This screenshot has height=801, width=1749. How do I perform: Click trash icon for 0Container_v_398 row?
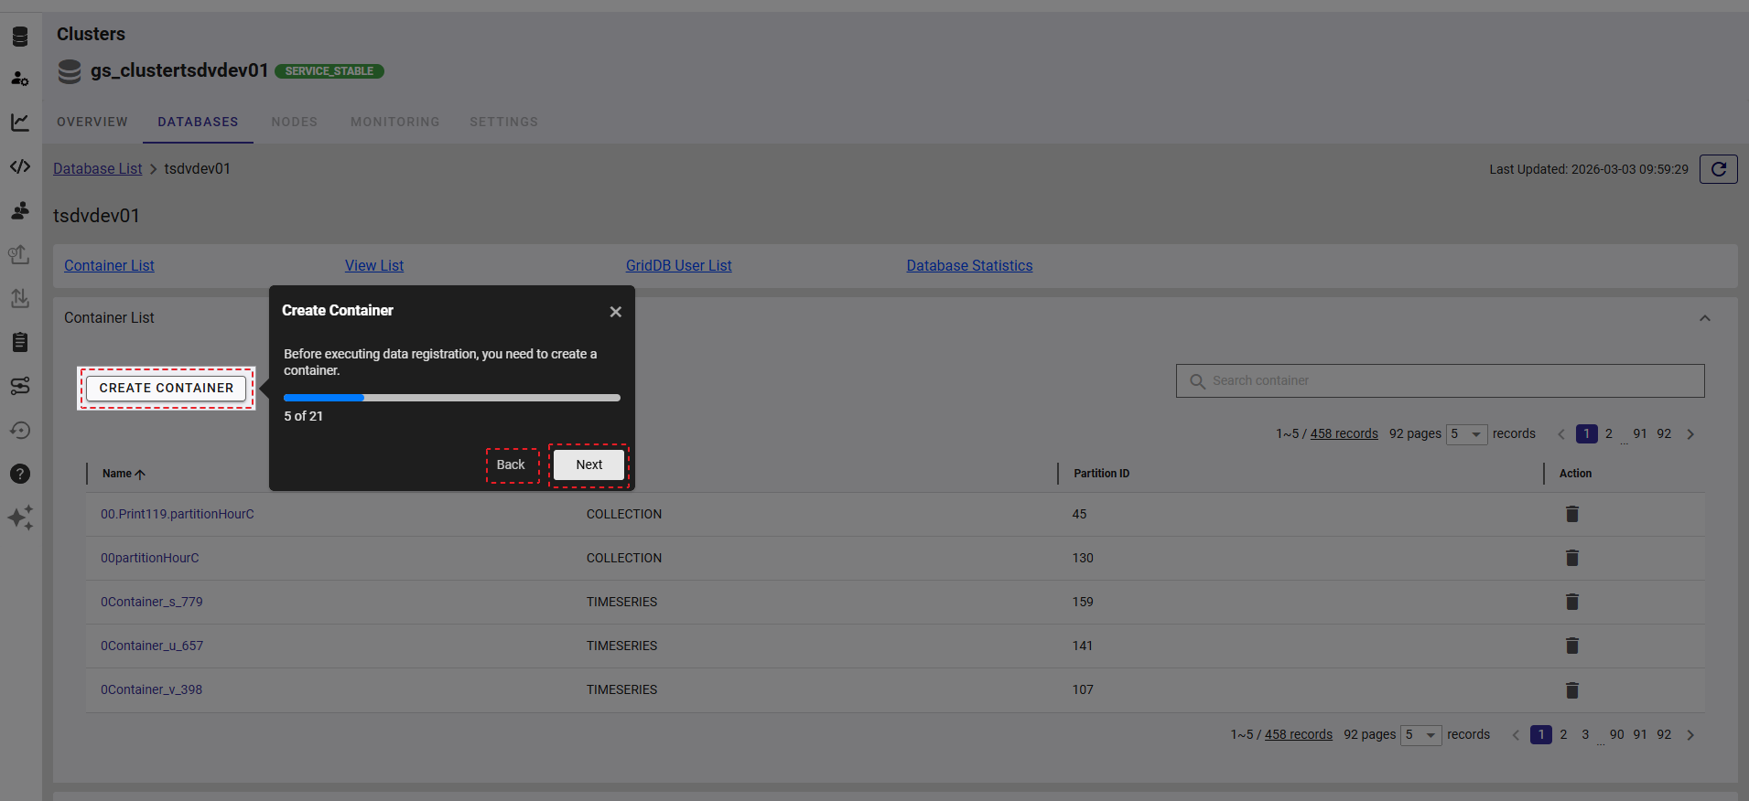click(1571, 690)
